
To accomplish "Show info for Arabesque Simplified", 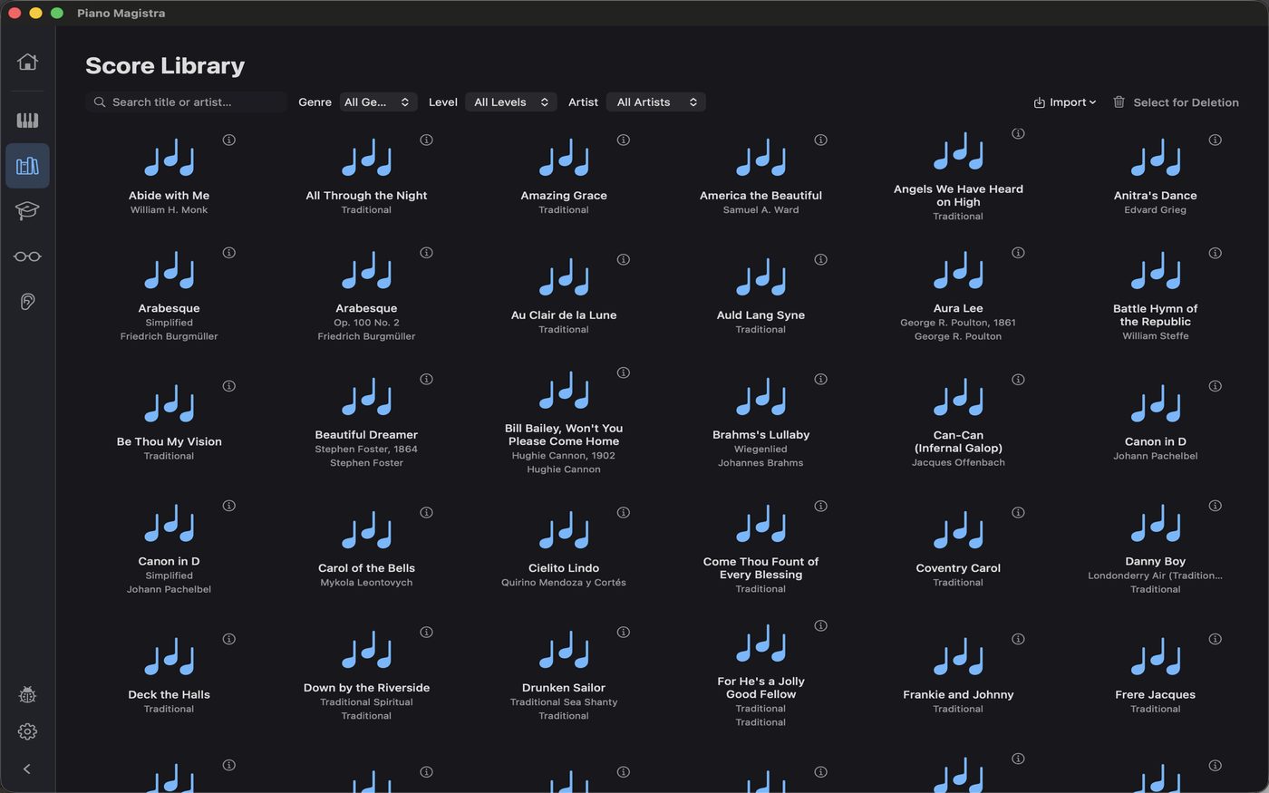I will pos(229,253).
